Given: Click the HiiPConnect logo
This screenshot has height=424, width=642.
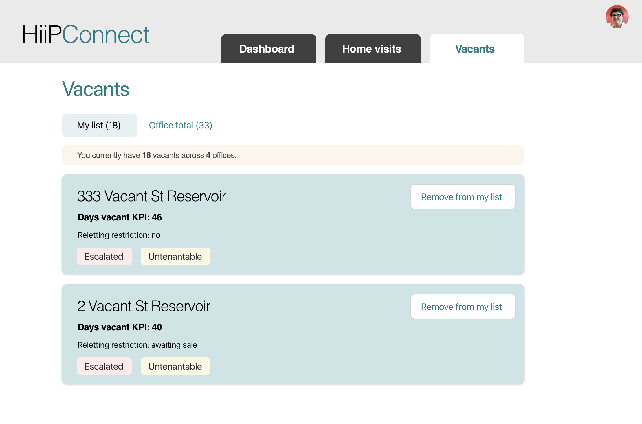Looking at the screenshot, I should coord(86,35).
